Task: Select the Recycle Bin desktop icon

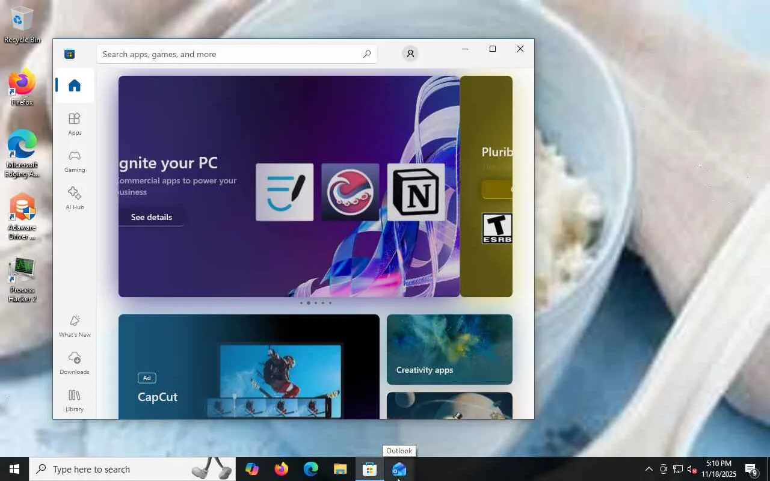Action: click(x=22, y=25)
